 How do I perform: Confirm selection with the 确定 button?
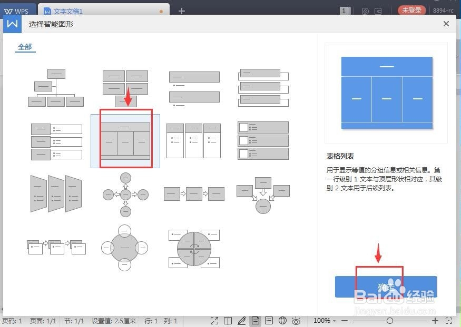[x=386, y=287]
